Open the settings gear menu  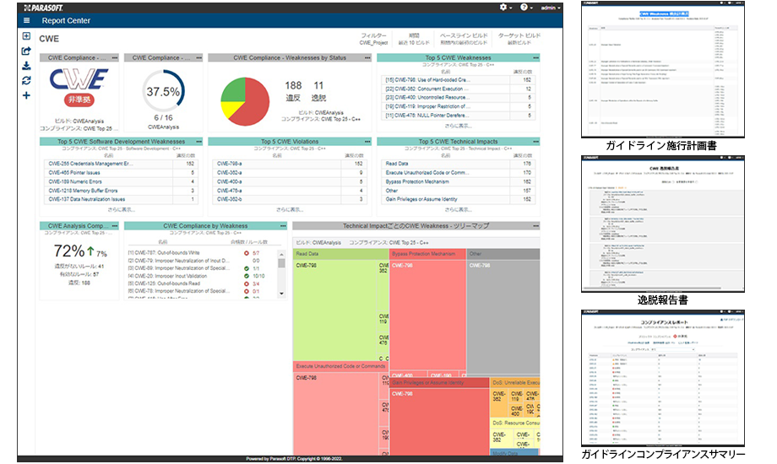tap(505, 8)
